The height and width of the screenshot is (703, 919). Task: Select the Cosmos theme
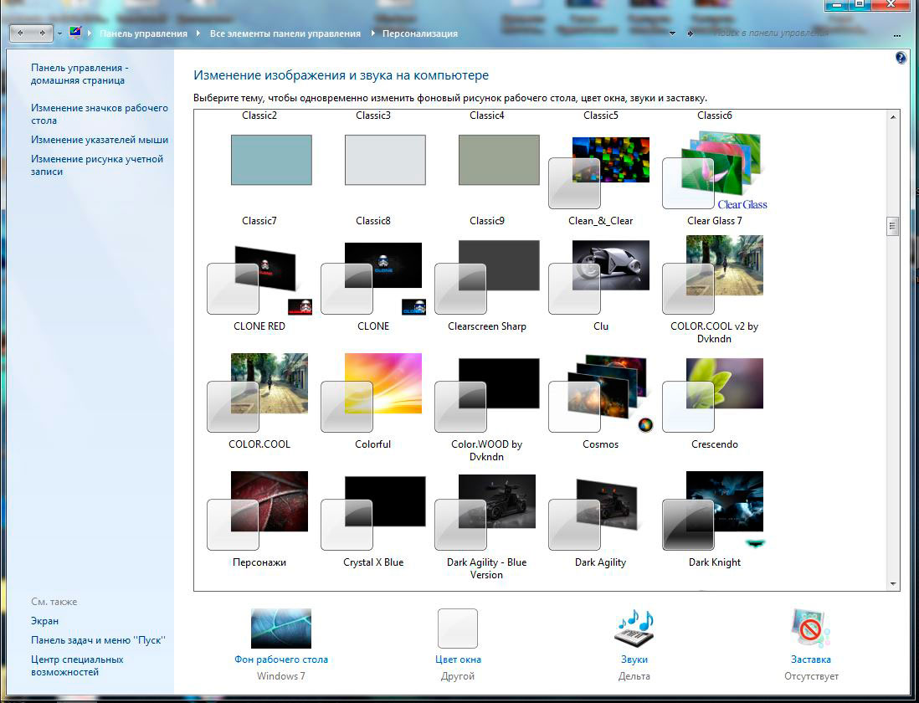(601, 393)
